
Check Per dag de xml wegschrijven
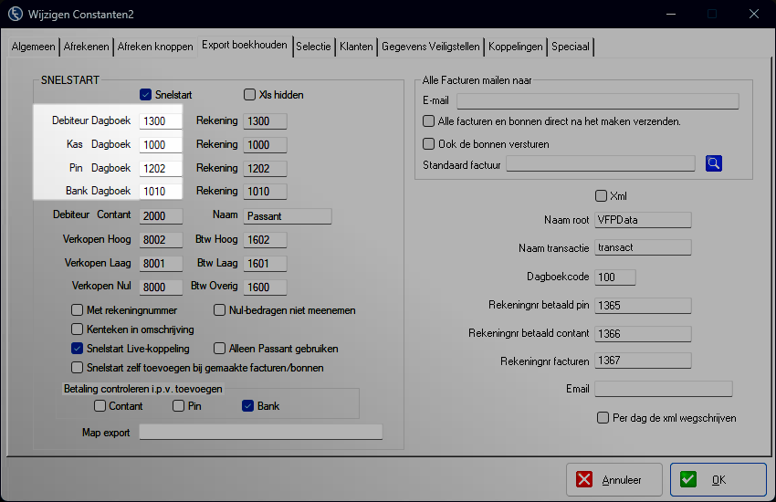pos(603,418)
